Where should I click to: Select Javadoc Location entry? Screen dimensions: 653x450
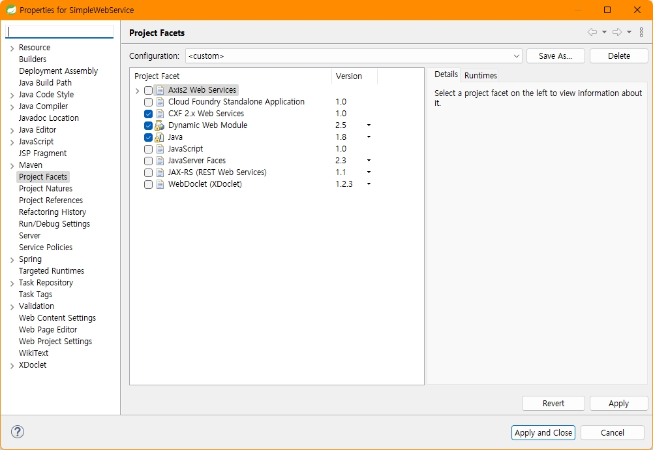tap(49, 118)
